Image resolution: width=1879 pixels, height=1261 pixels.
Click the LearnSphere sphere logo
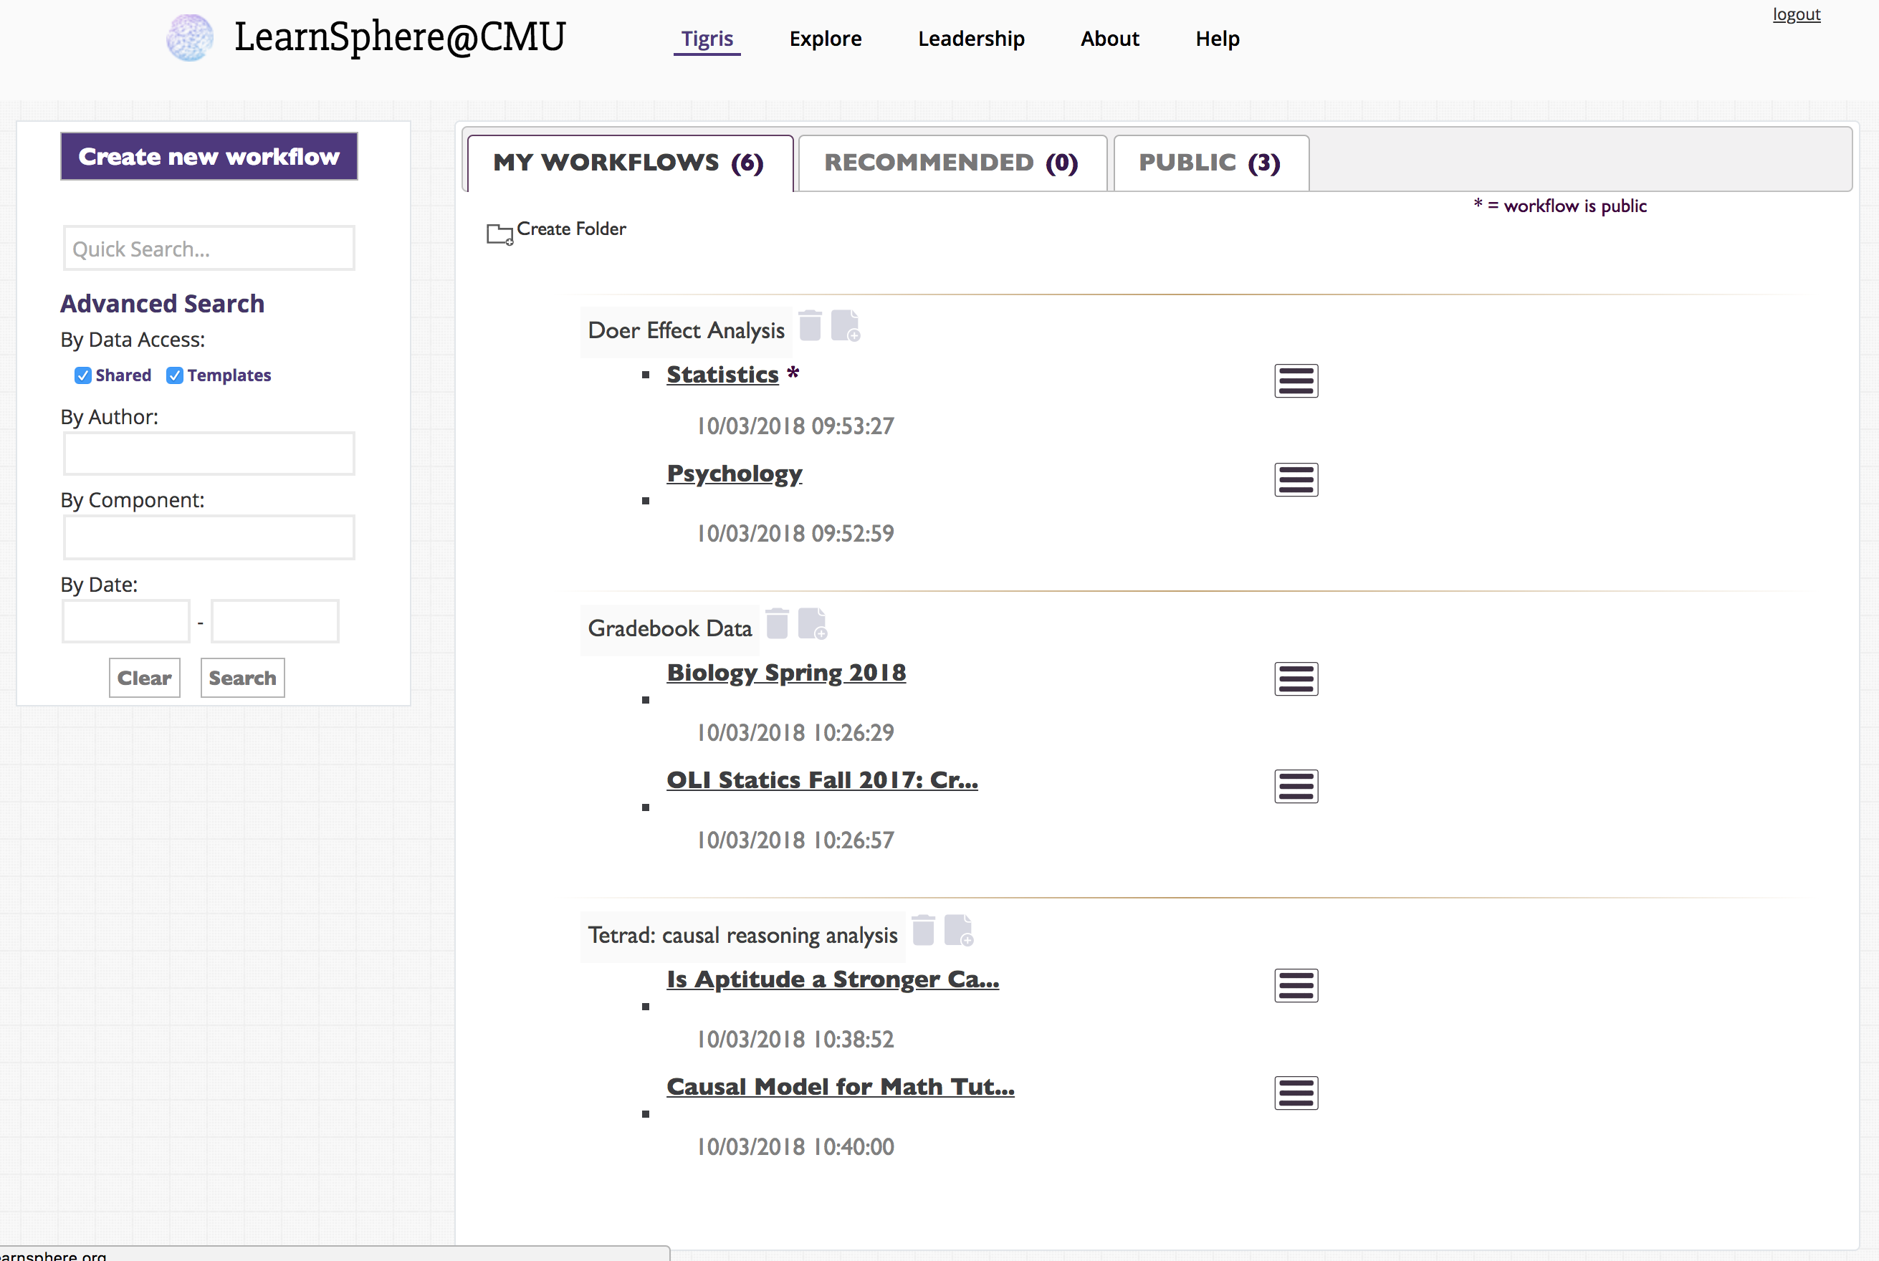click(x=190, y=38)
